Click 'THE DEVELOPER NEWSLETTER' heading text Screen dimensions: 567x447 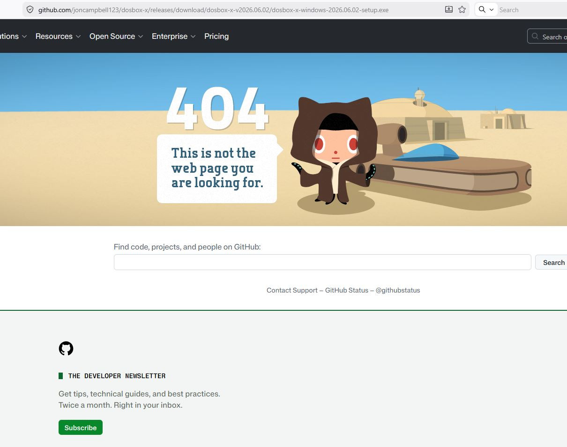[117, 376]
